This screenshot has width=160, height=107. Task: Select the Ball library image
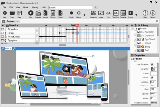(x=147, y=50)
